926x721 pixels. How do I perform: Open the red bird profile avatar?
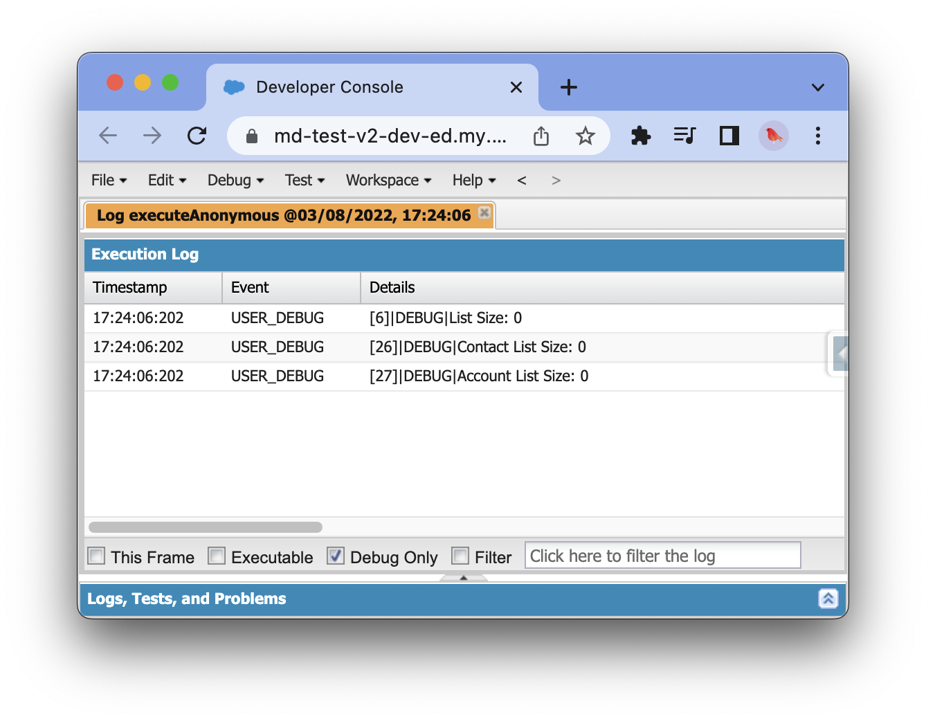pyautogui.click(x=774, y=136)
